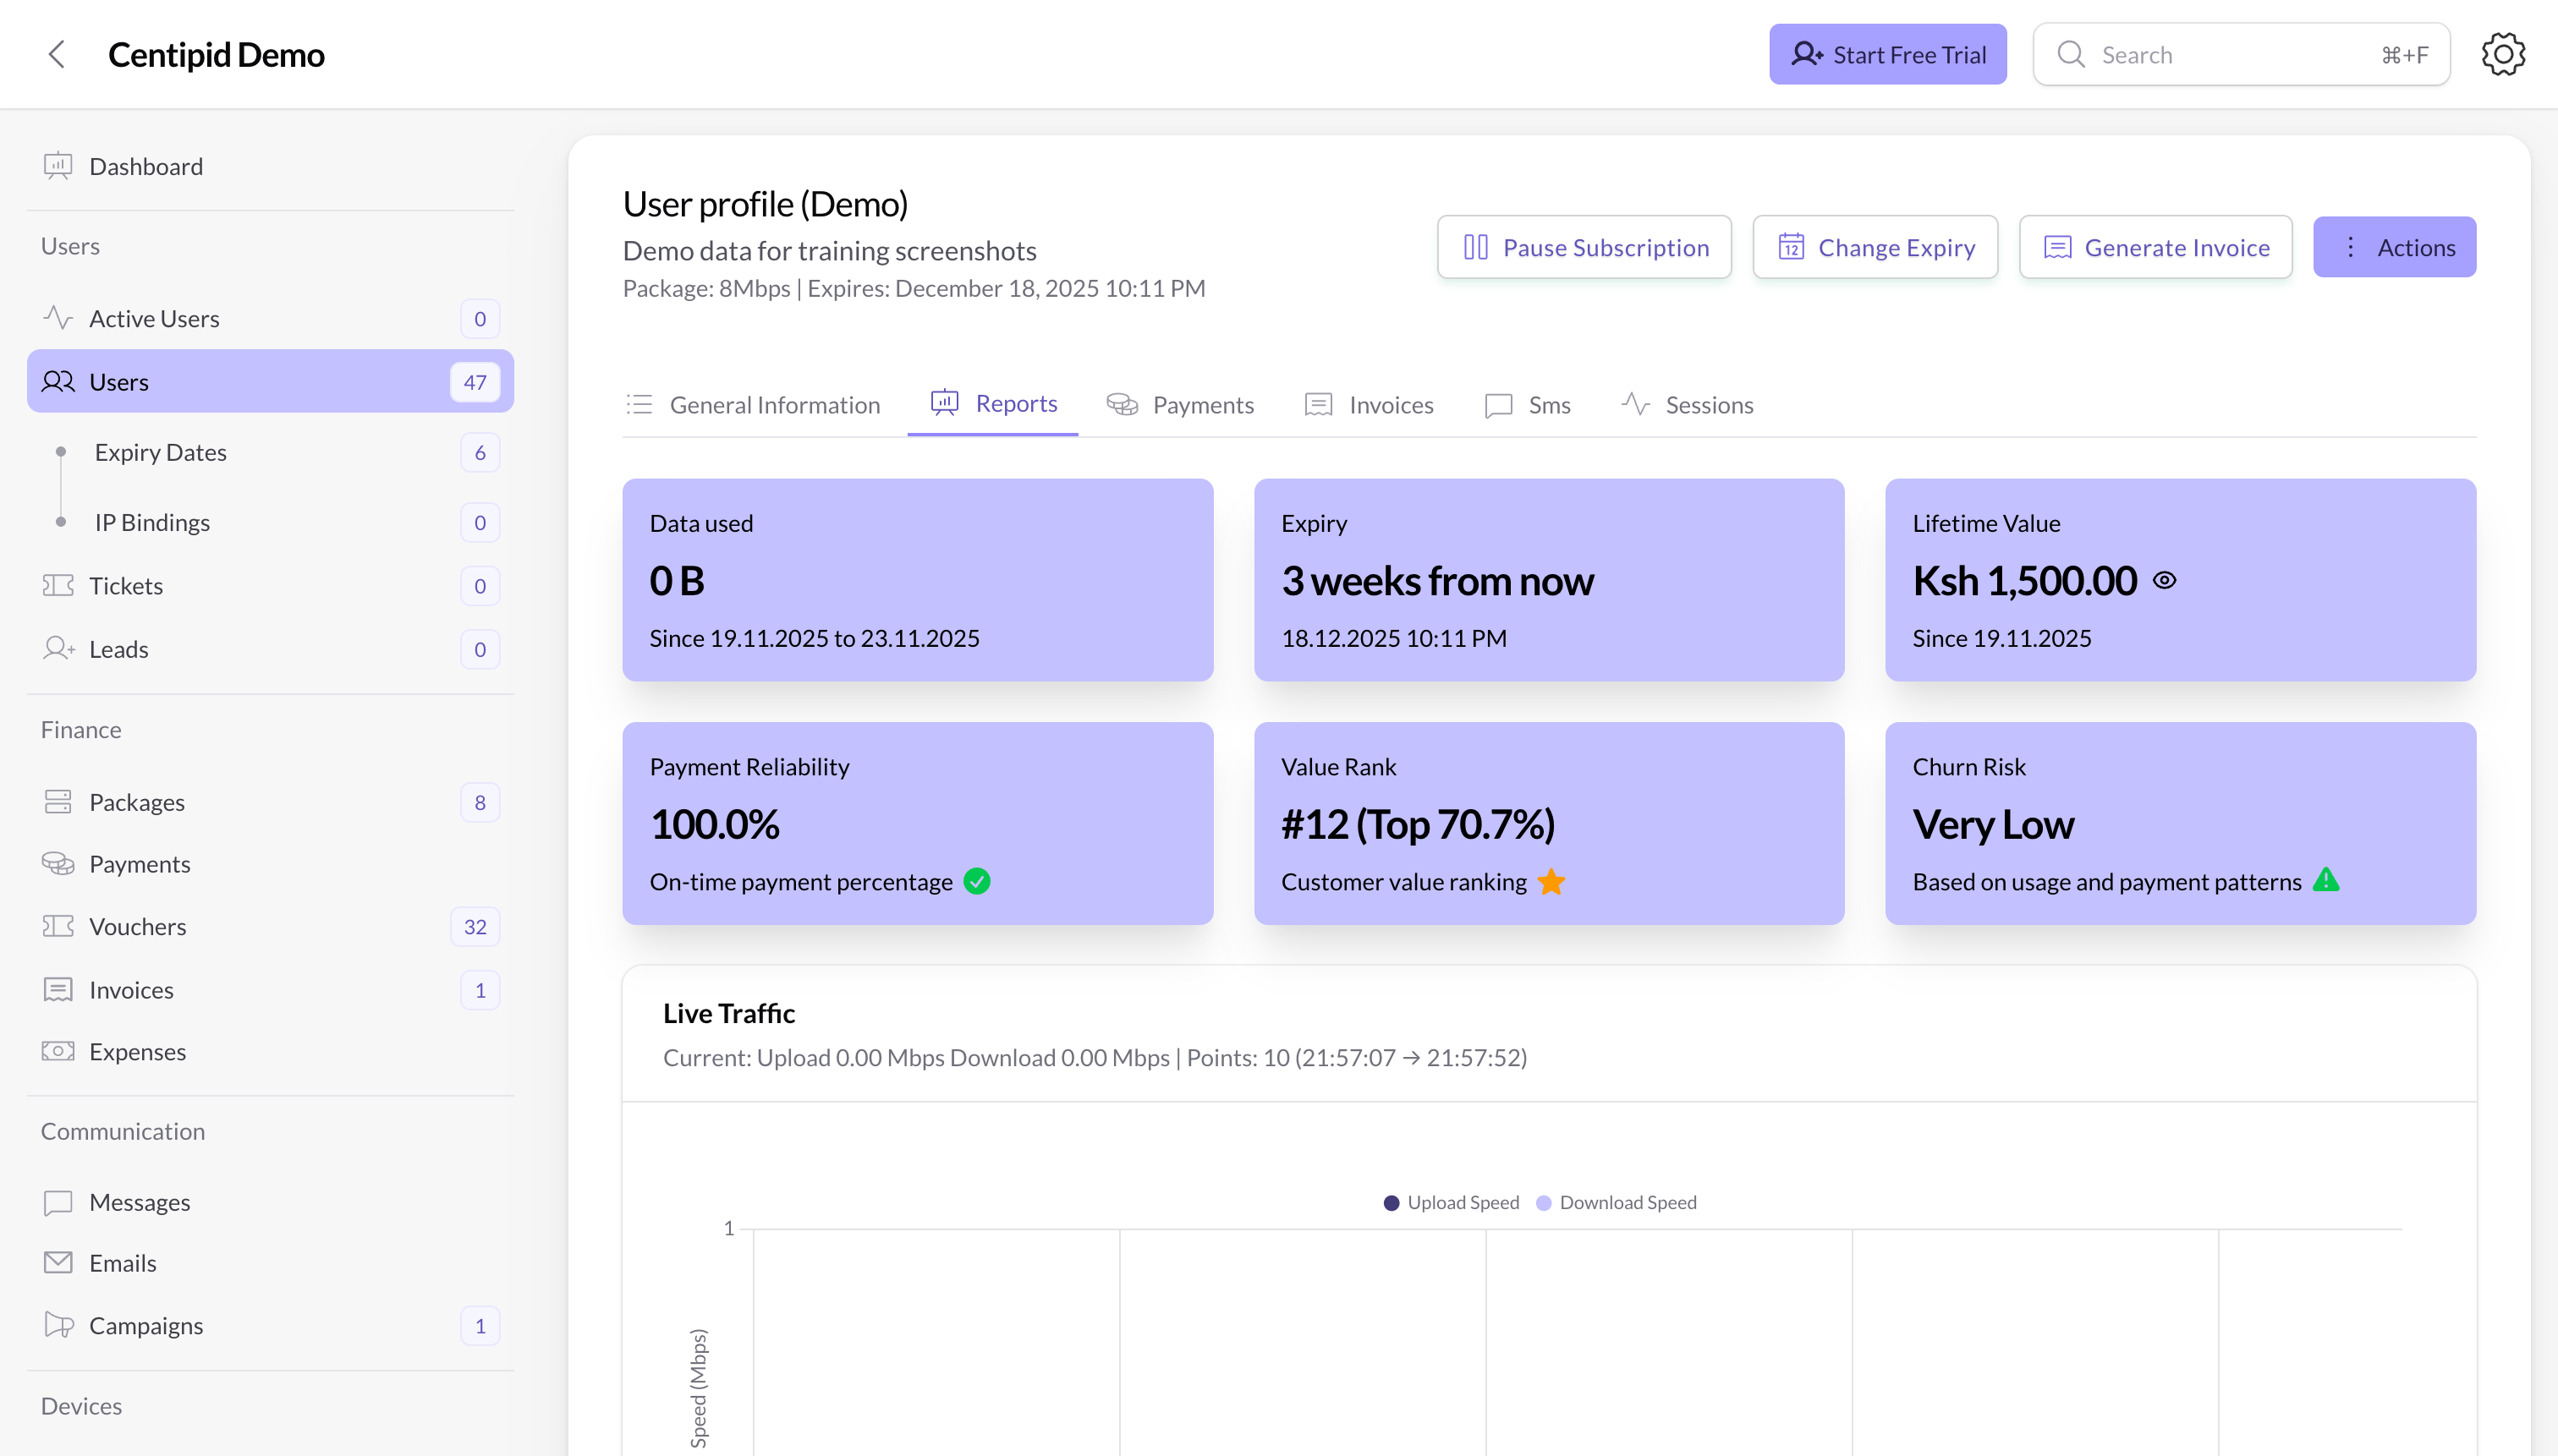Open the Dashboard from the sidebar

[146, 166]
